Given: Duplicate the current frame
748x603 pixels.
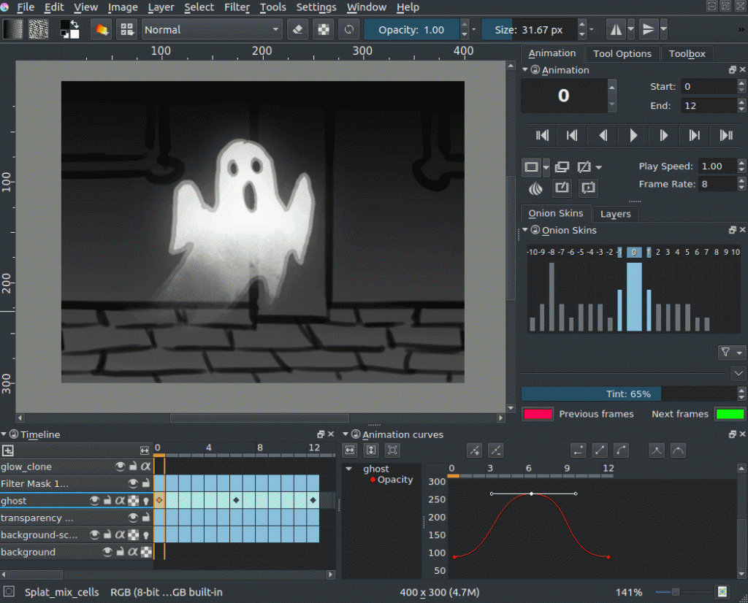Looking at the screenshot, I should [x=562, y=167].
